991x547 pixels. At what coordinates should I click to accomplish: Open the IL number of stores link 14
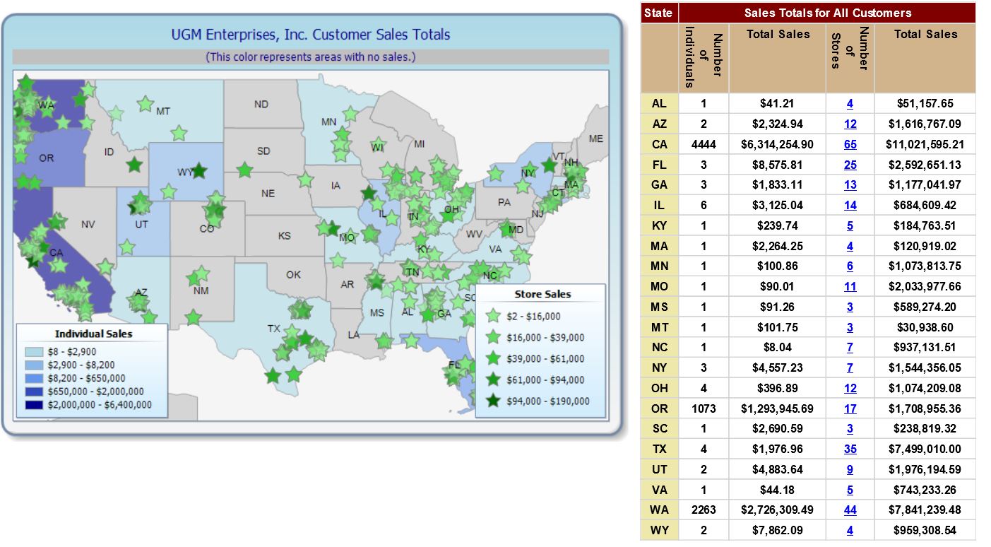[x=850, y=205]
